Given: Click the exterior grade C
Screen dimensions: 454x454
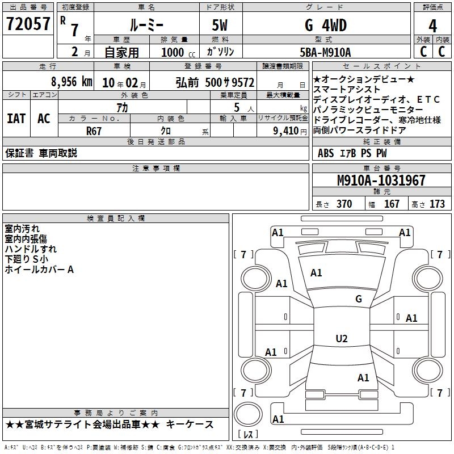Looking at the screenshot, I should coord(423,52).
